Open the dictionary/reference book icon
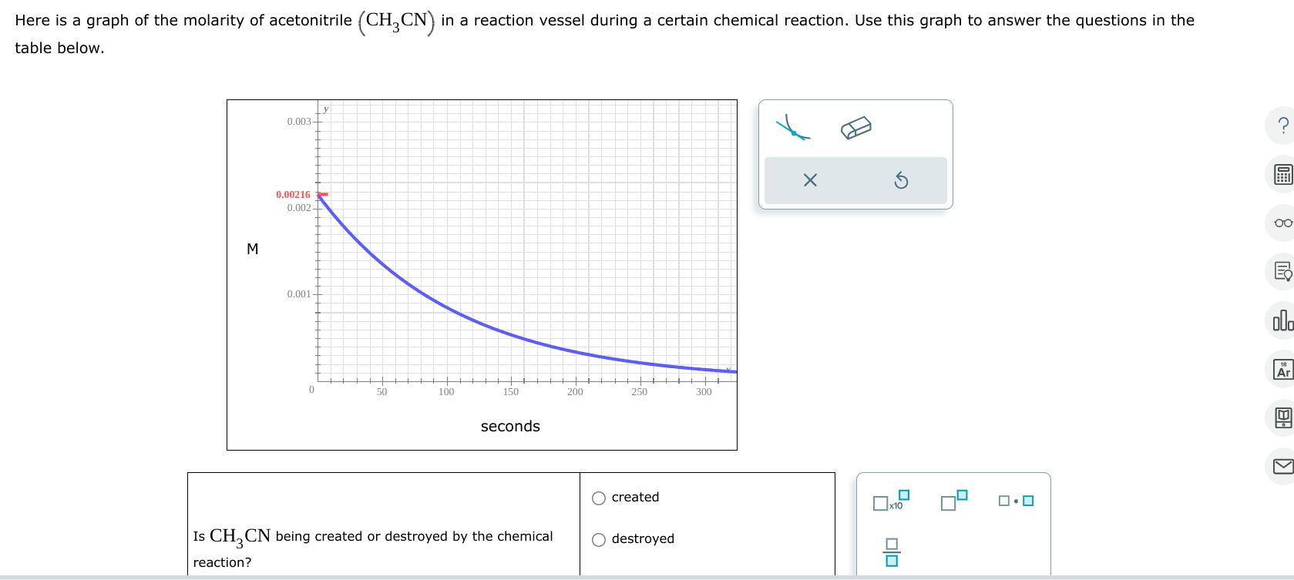1294x580 pixels. (1282, 417)
